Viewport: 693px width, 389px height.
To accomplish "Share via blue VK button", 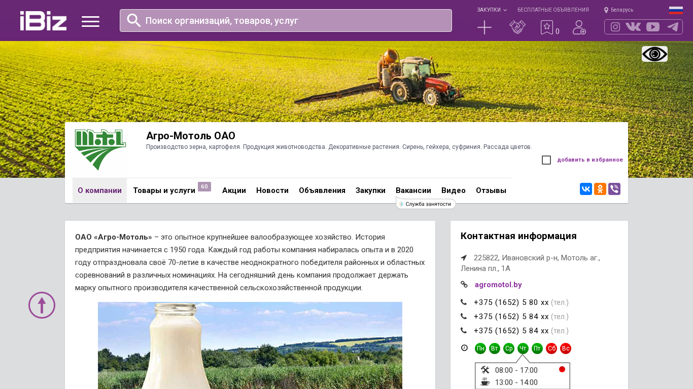I will tap(586, 189).
